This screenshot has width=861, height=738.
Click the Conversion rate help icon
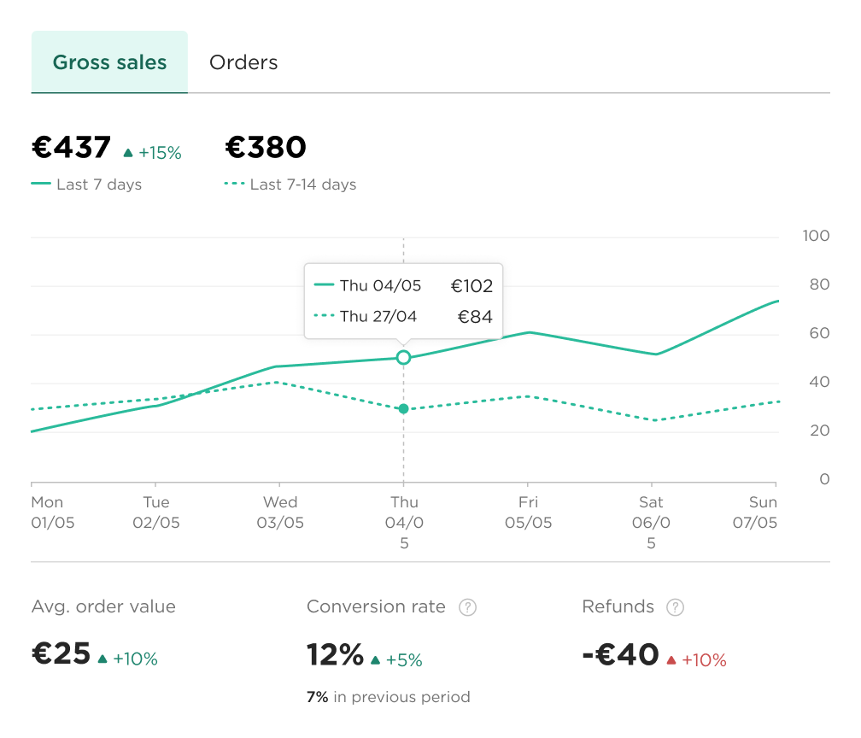467,607
